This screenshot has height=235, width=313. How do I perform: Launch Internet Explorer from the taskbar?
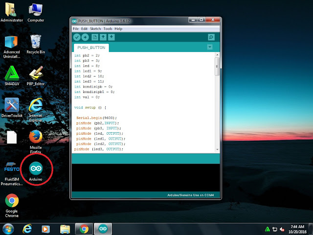click(27, 229)
